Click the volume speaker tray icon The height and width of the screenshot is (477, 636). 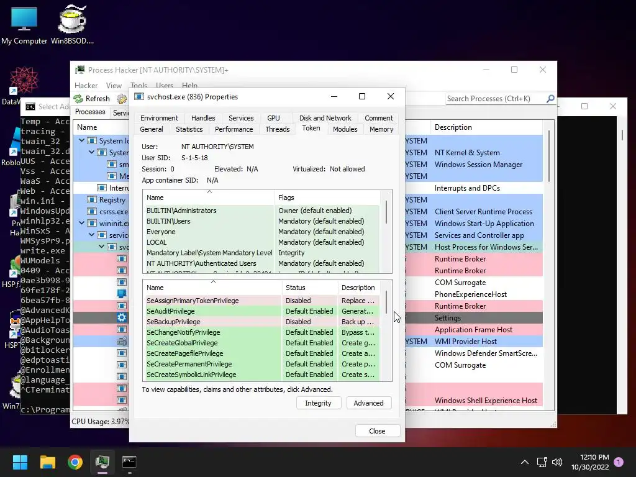coord(557,462)
